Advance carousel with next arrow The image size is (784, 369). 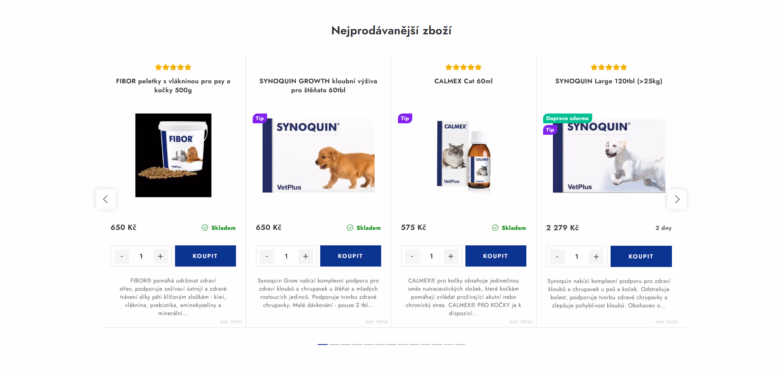pyautogui.click(x=677, y=199)
